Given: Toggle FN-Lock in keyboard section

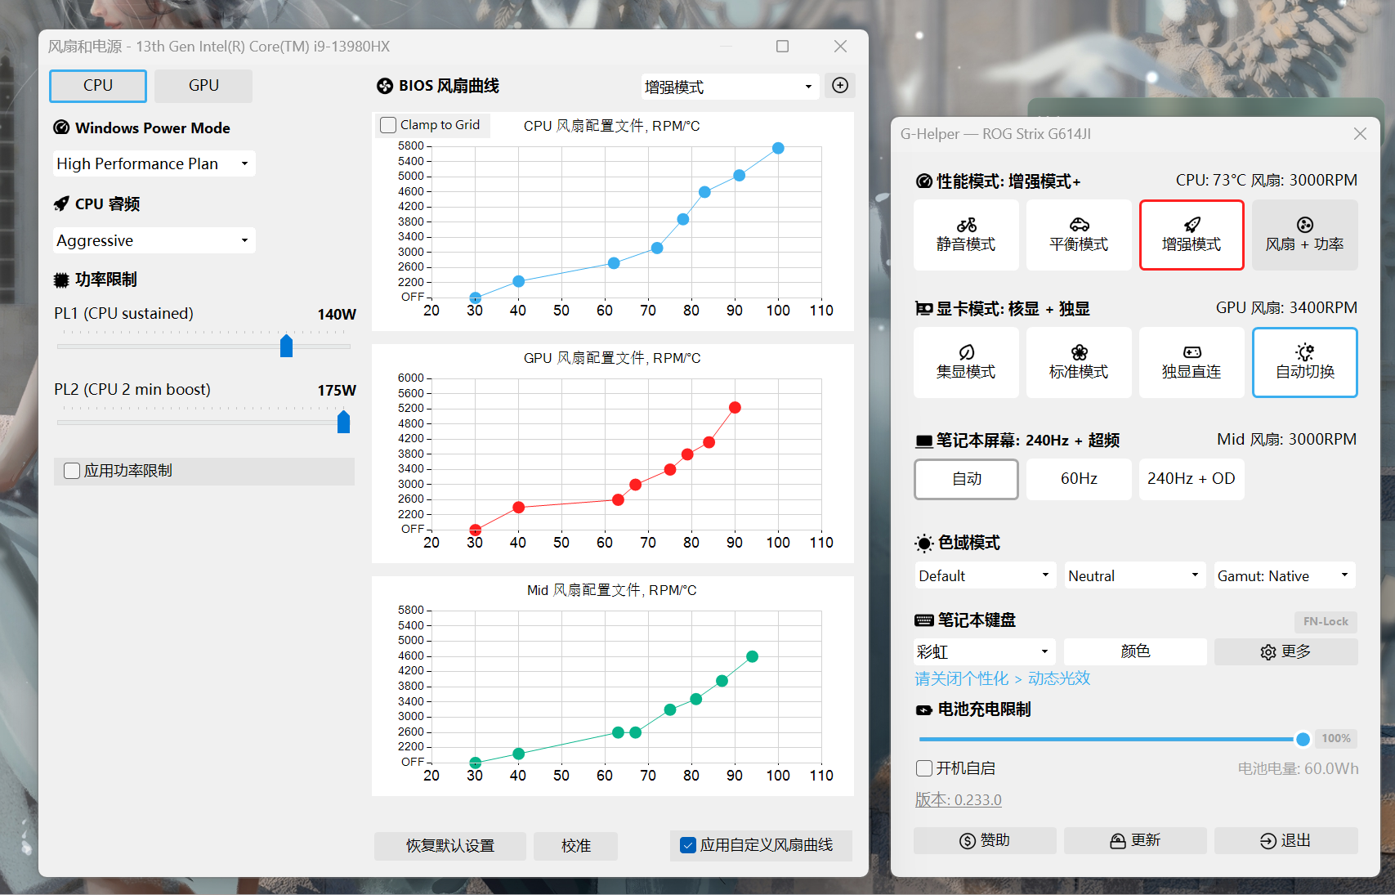Looking at the screenshot, I should pos(1326,621).
